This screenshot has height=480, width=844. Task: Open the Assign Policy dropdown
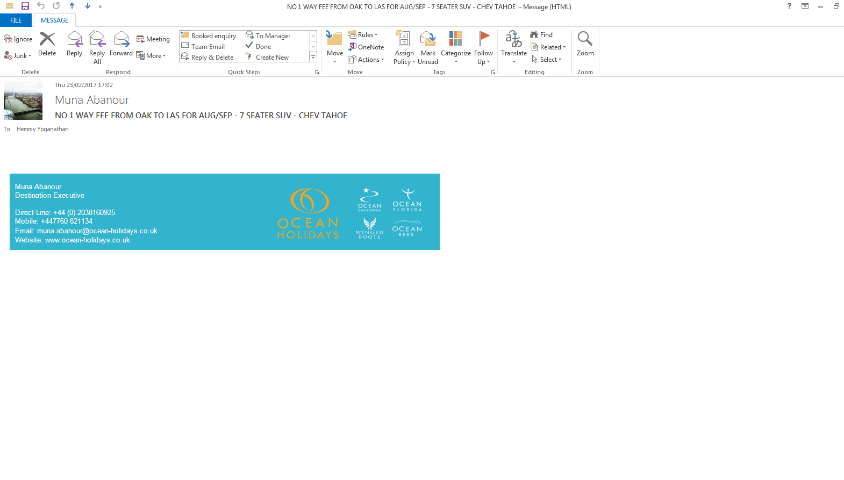pyautogui.click(x=404, y=48)
